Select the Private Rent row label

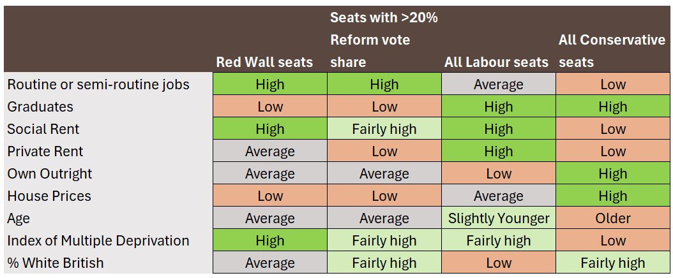click(x=45, y=151)
